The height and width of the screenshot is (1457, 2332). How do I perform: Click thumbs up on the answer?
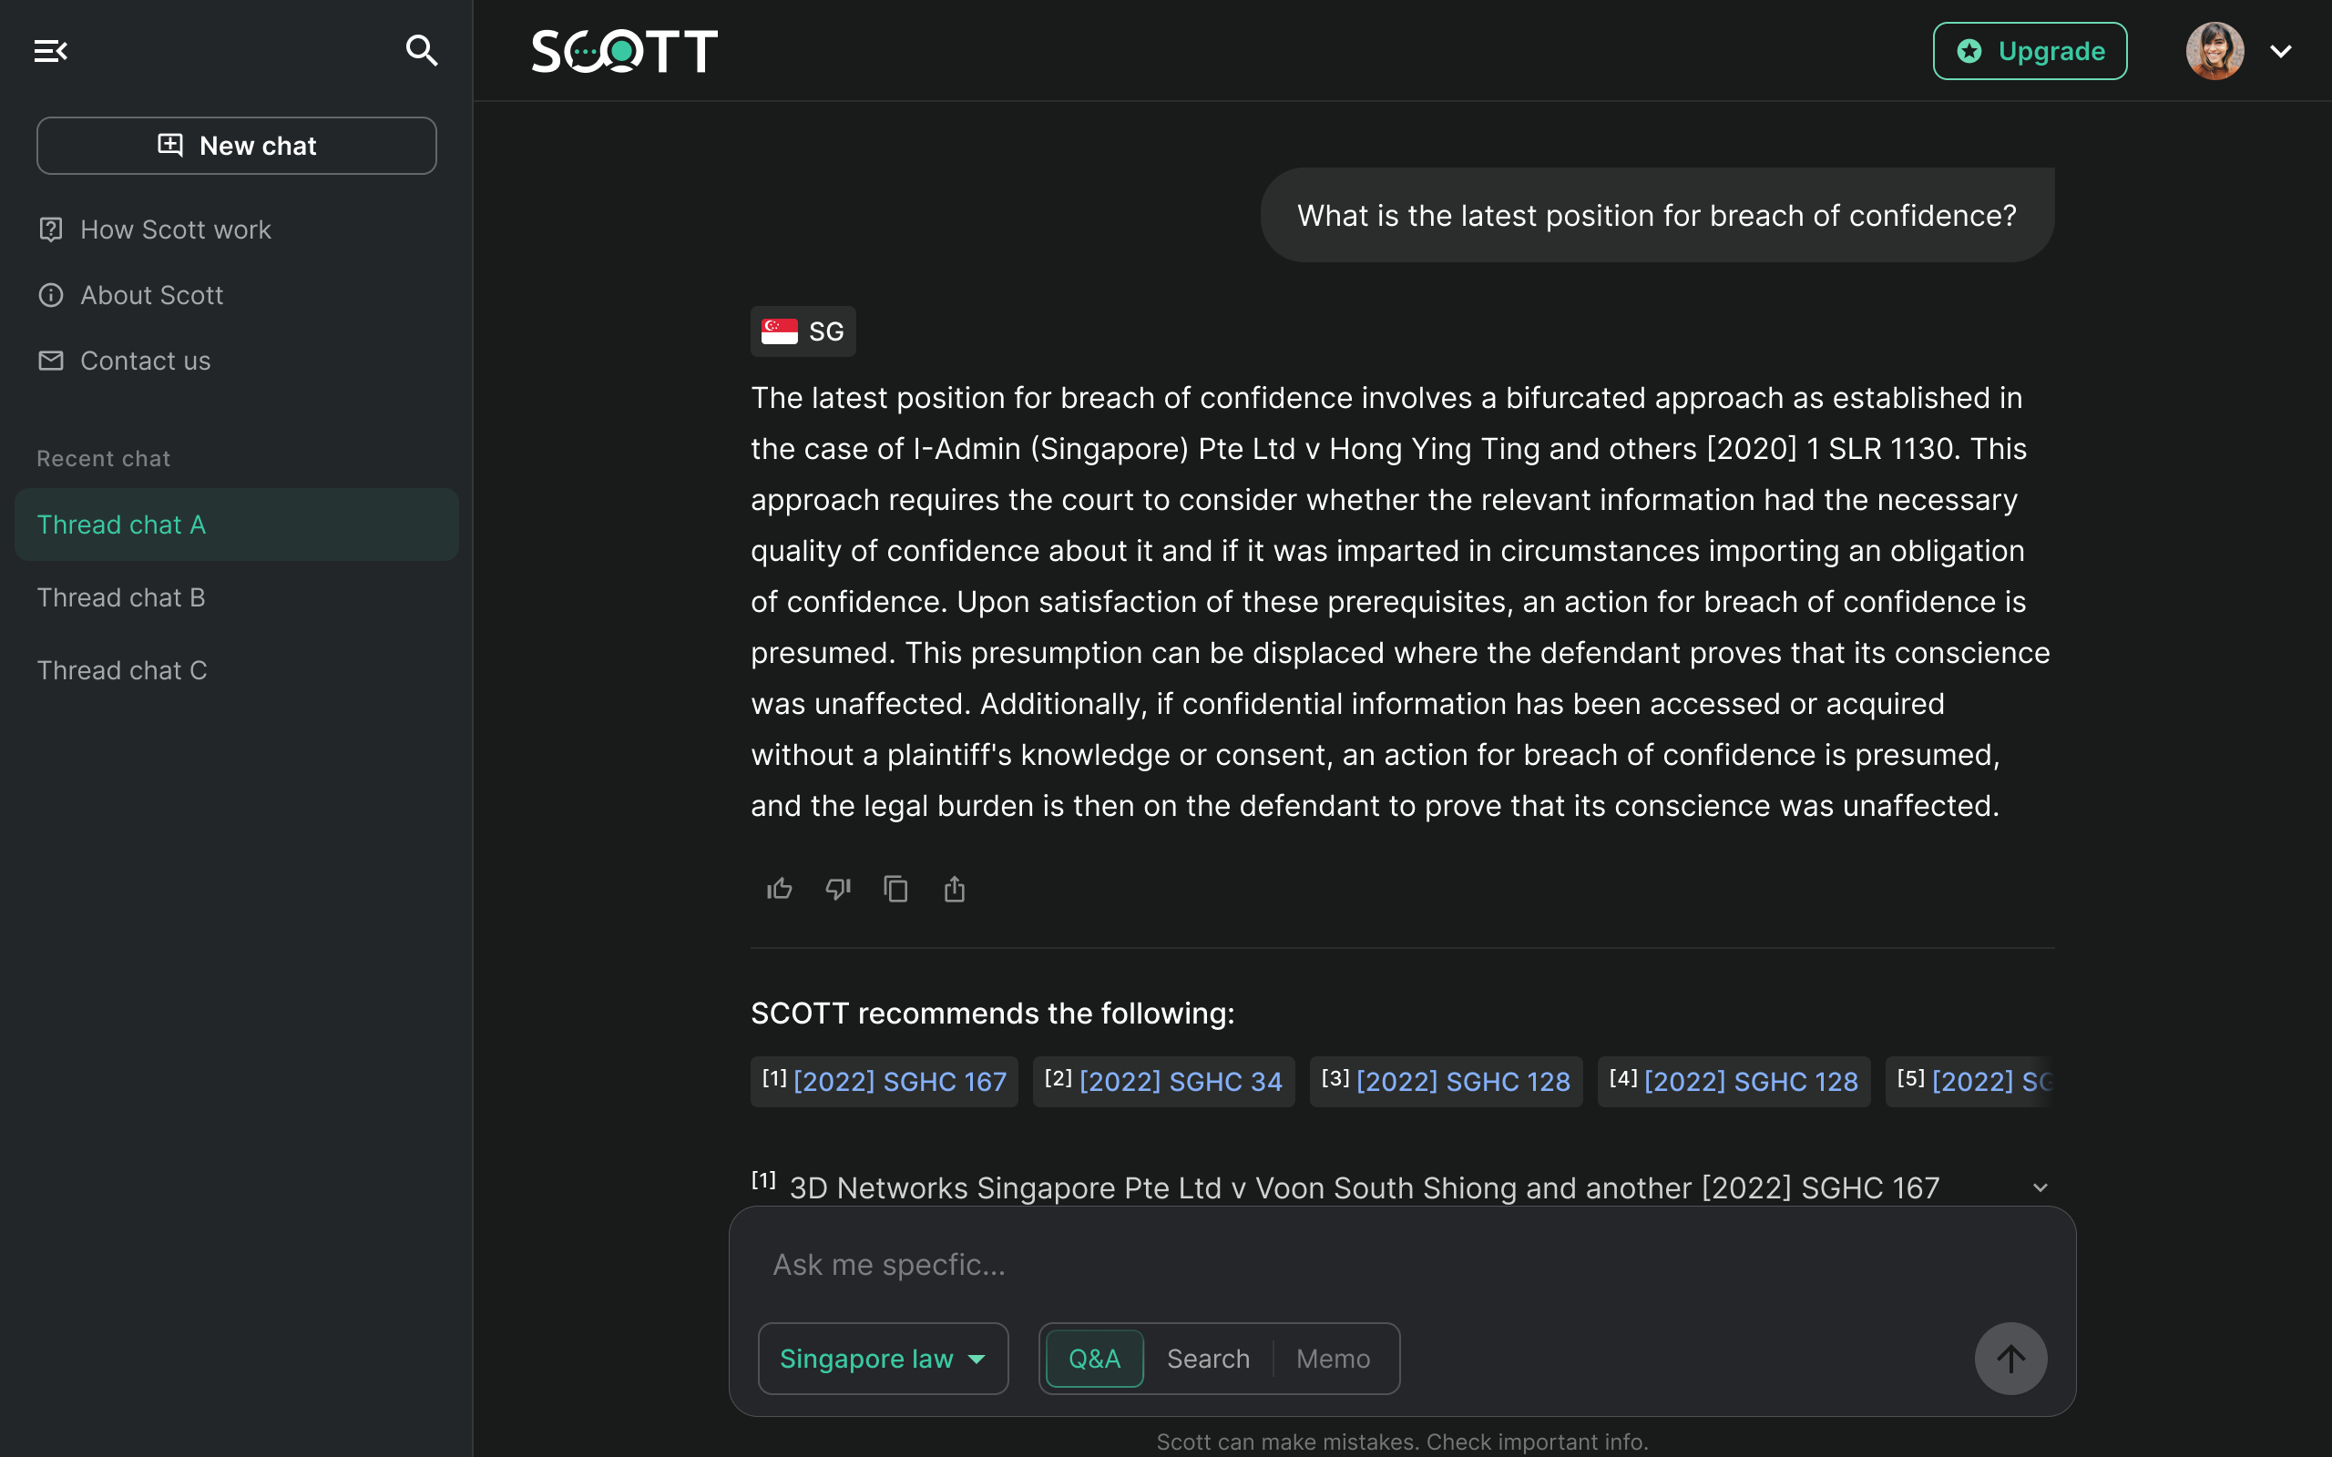(779, 889)
